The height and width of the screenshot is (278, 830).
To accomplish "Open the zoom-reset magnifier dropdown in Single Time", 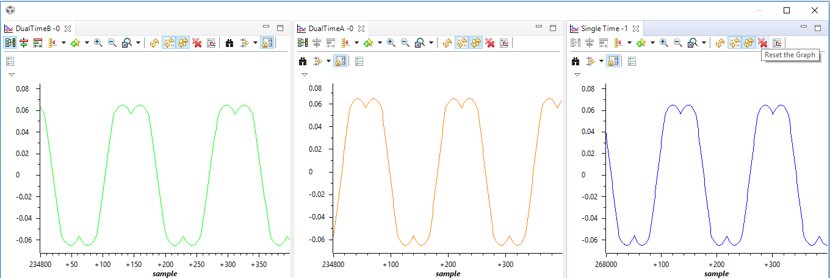I will point(704,43).
